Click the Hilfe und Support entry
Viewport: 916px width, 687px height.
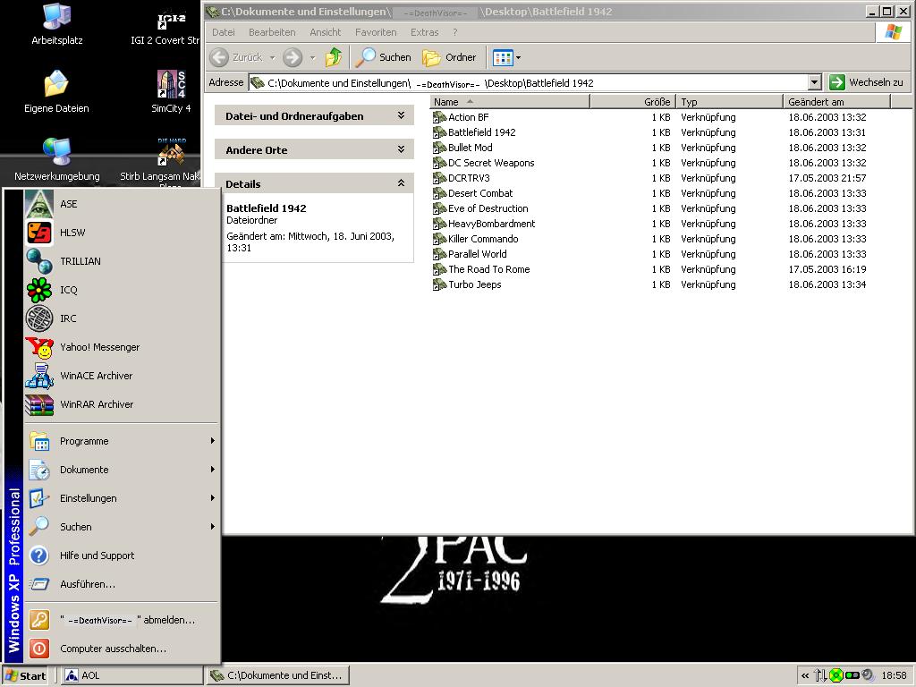click(122, 556)
